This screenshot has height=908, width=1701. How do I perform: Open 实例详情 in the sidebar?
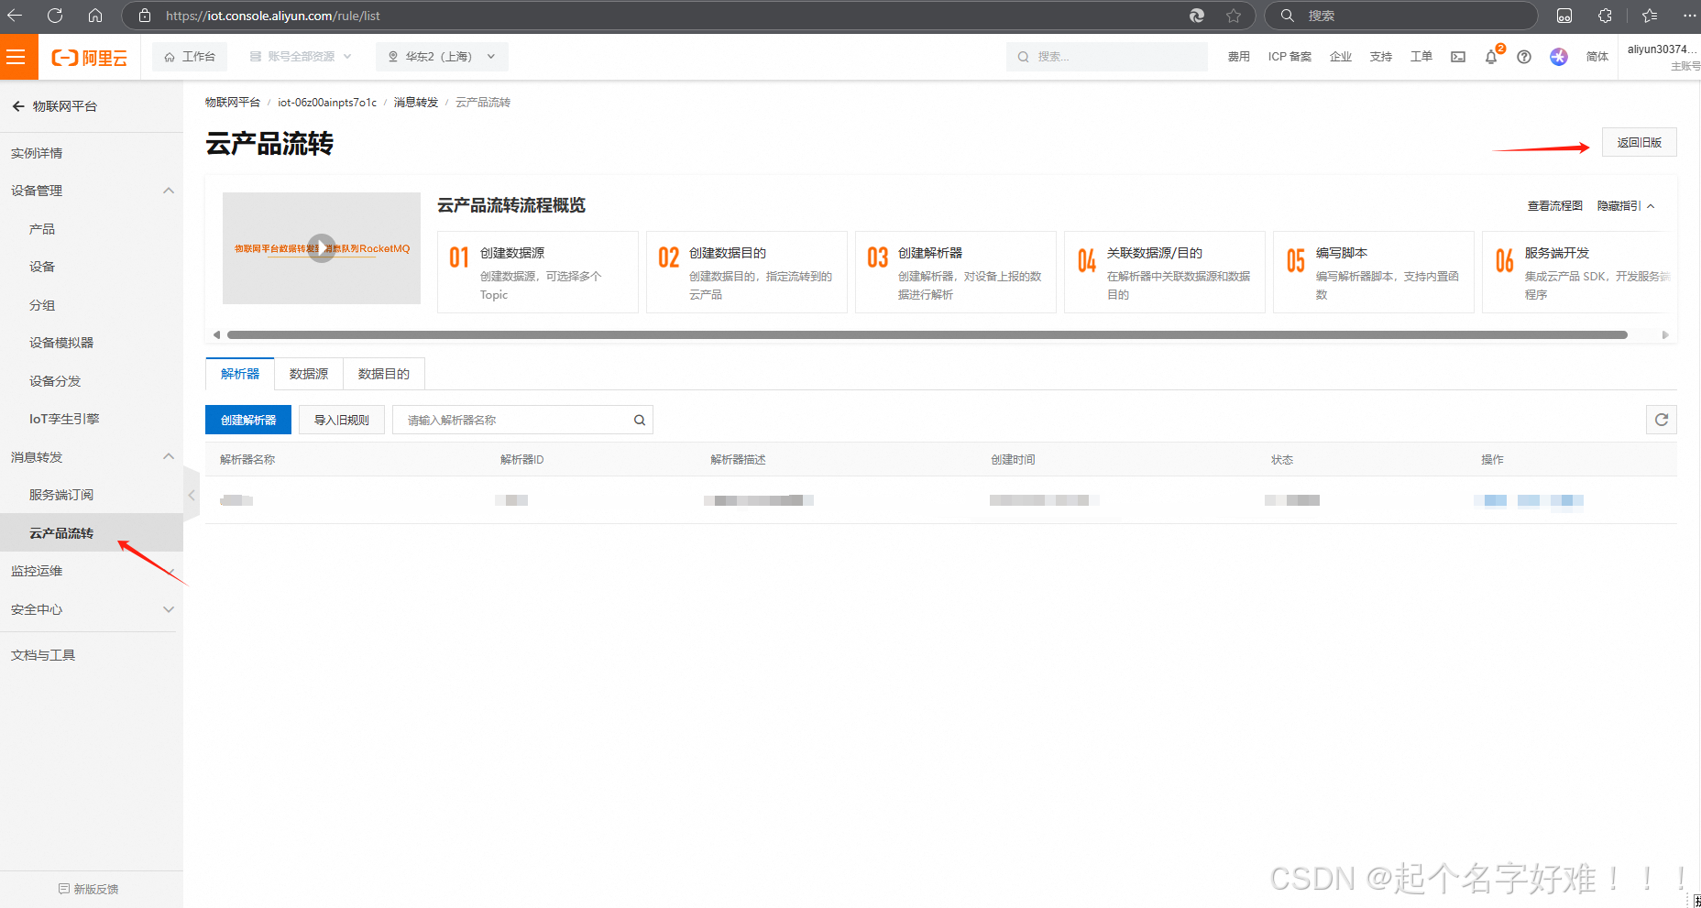click(37, 153)
